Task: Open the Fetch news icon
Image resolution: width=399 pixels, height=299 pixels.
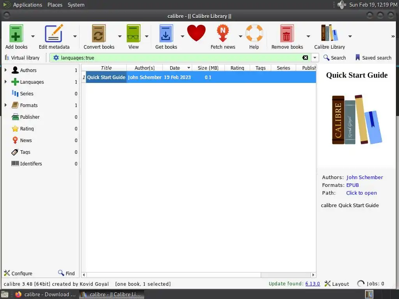Action: 222,33
